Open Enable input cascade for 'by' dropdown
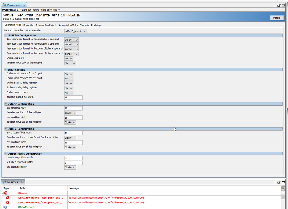Image resolution: width=288 pixels, height=209 pixels. tap(69, 79)
